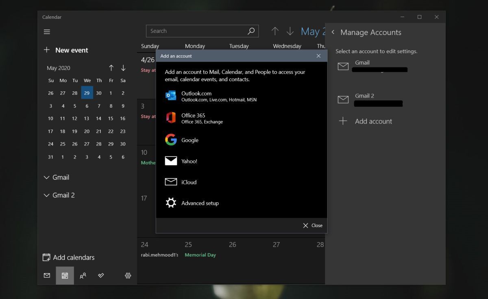Open the Mail app icon
488x299 pixels.
tap(47, 275)
